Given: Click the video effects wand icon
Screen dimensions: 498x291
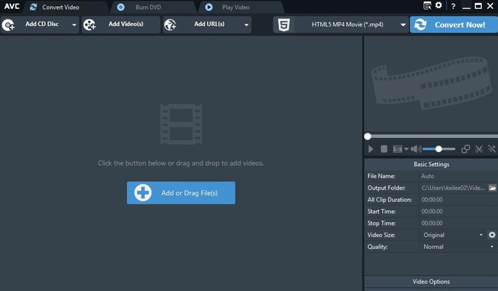Looking at the screenshot, I should [492, 149].
